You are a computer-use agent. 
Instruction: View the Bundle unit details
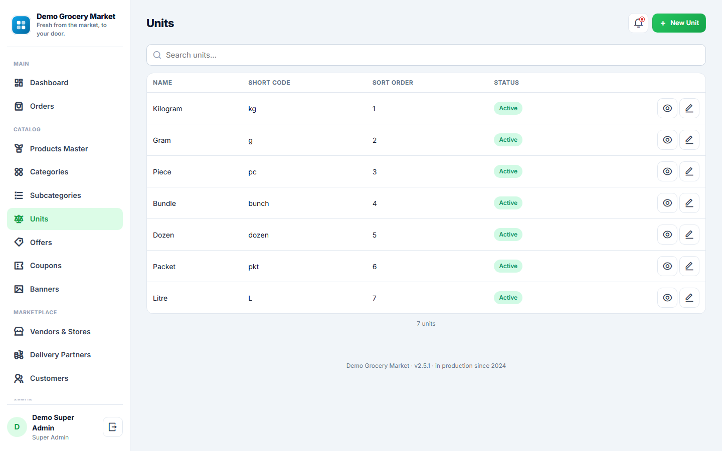point(667,203)
